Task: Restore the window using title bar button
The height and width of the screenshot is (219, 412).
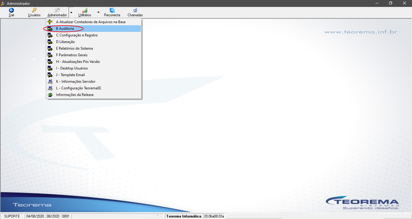Action: 391,3
